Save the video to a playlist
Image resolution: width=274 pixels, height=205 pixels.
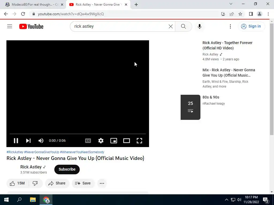tap(83, 183)
